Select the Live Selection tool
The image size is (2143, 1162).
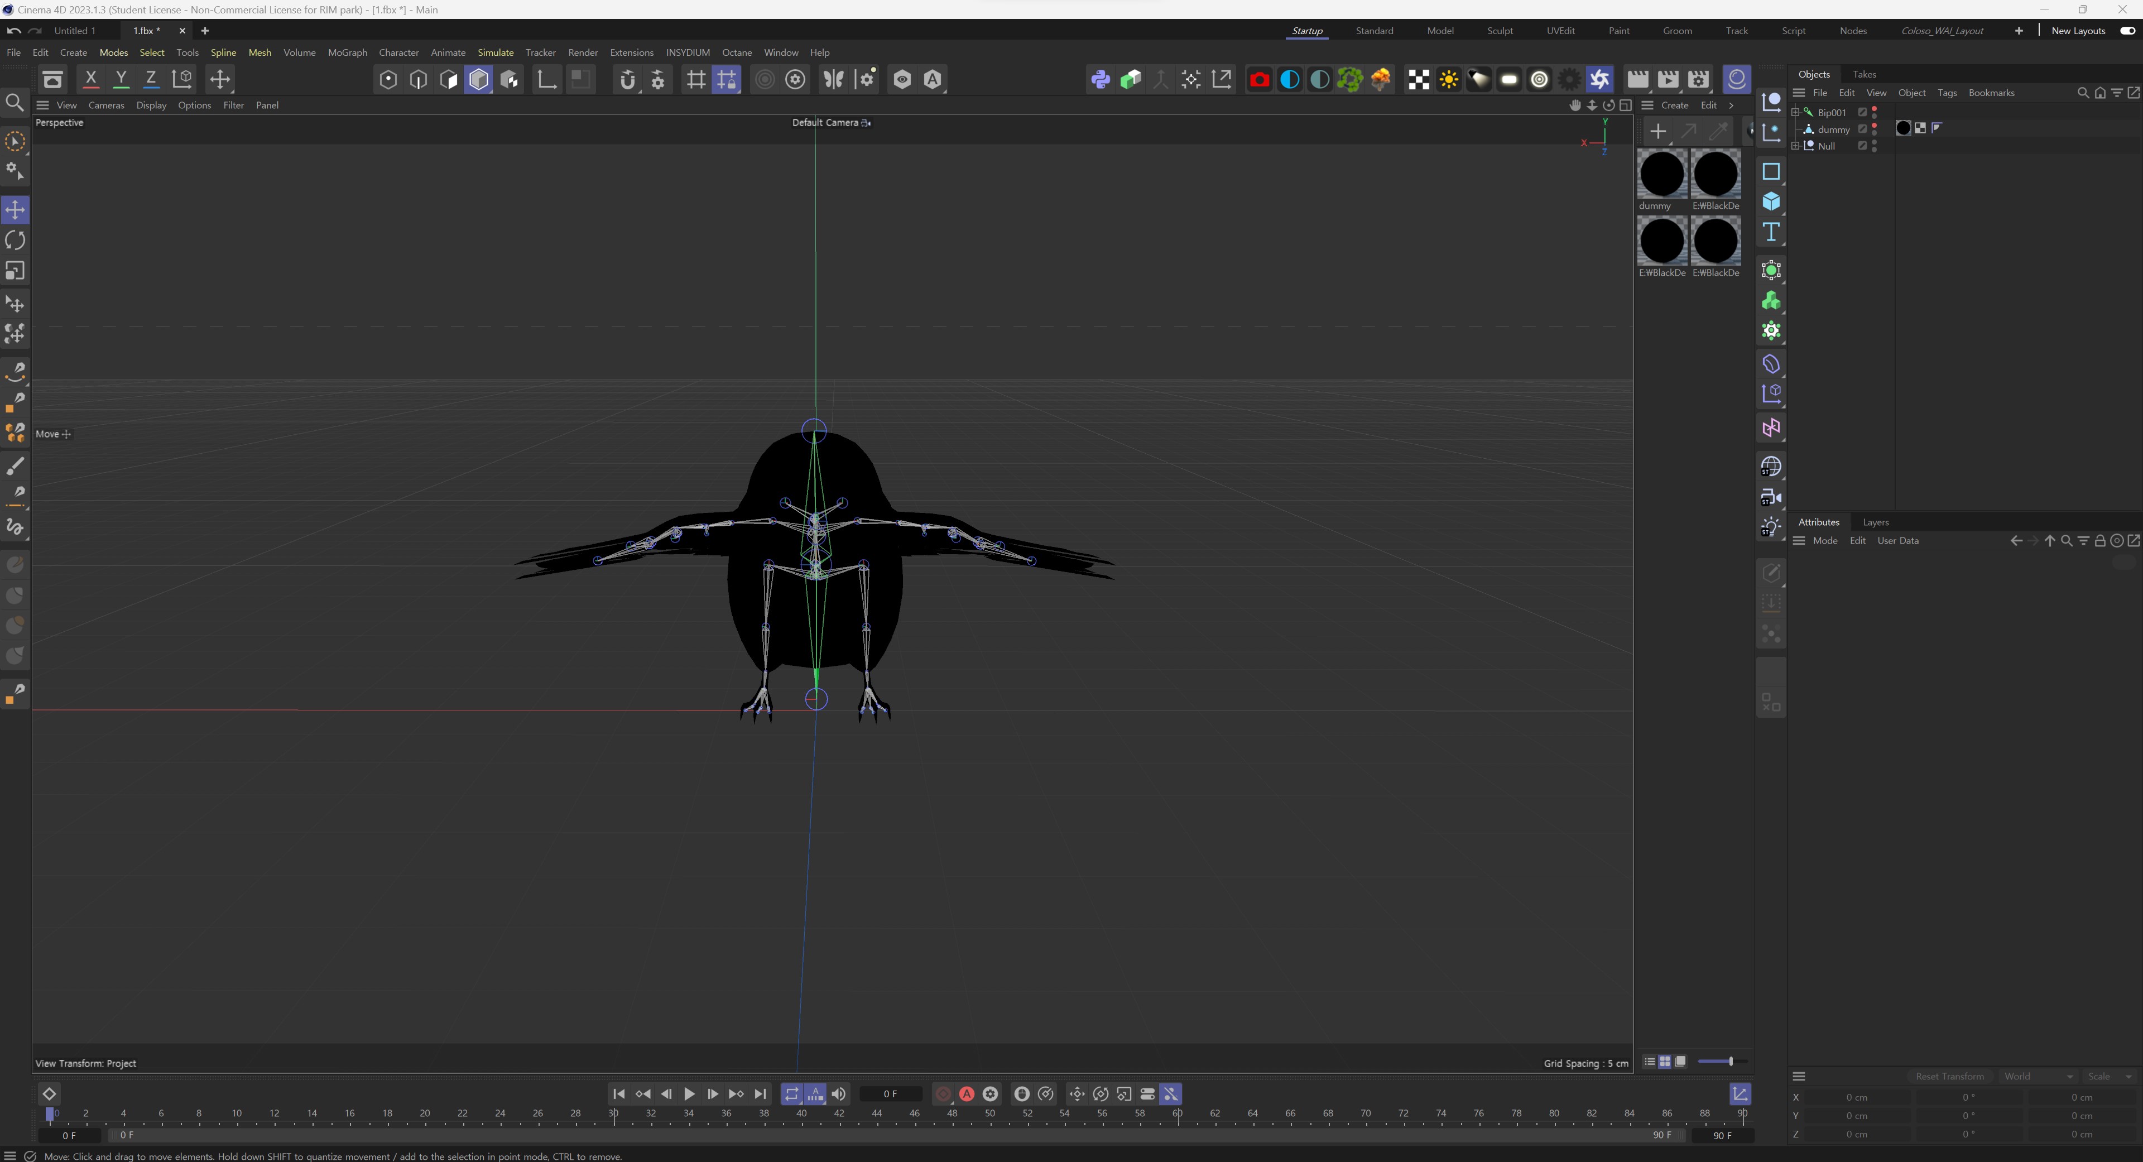tap(15, 141)
